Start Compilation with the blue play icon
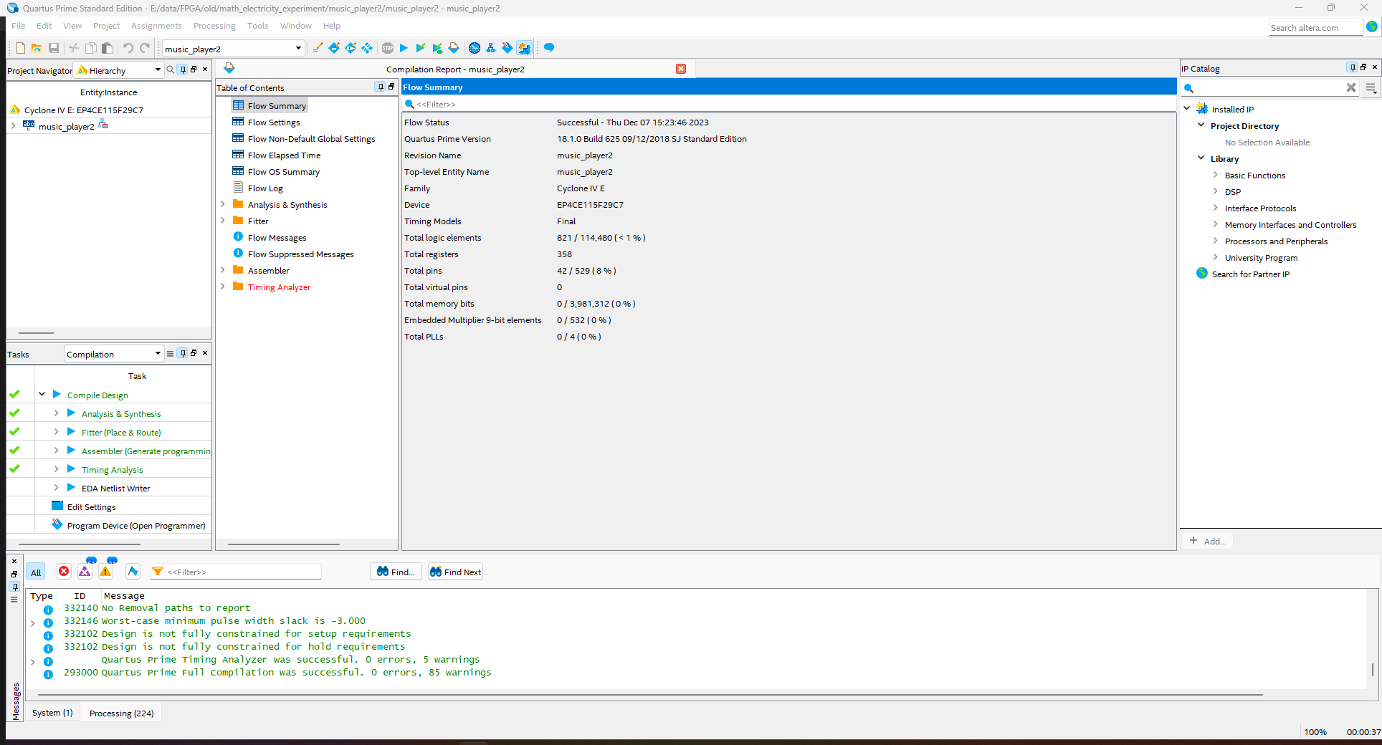Image resolution: width=1382 pixels, height=745 pixels. [404, 48]
